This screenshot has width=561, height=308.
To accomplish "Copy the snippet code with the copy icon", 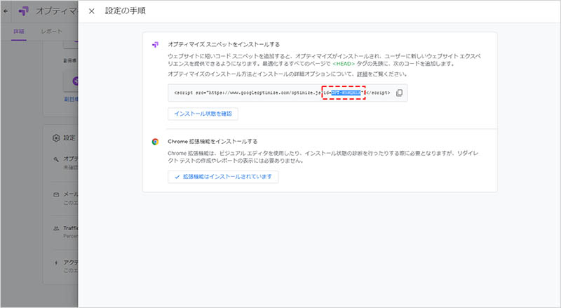I will 399,93.
